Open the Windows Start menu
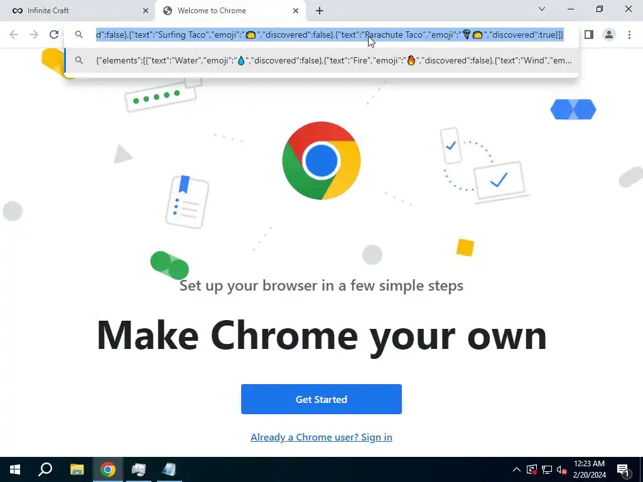643x482 pixels. 15,469
